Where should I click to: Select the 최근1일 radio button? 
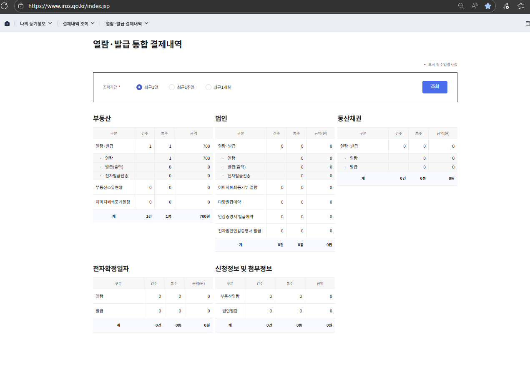pyautogui.click(x=139, y=87)
